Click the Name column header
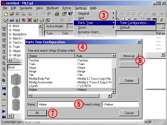 [x=51, y=56]
